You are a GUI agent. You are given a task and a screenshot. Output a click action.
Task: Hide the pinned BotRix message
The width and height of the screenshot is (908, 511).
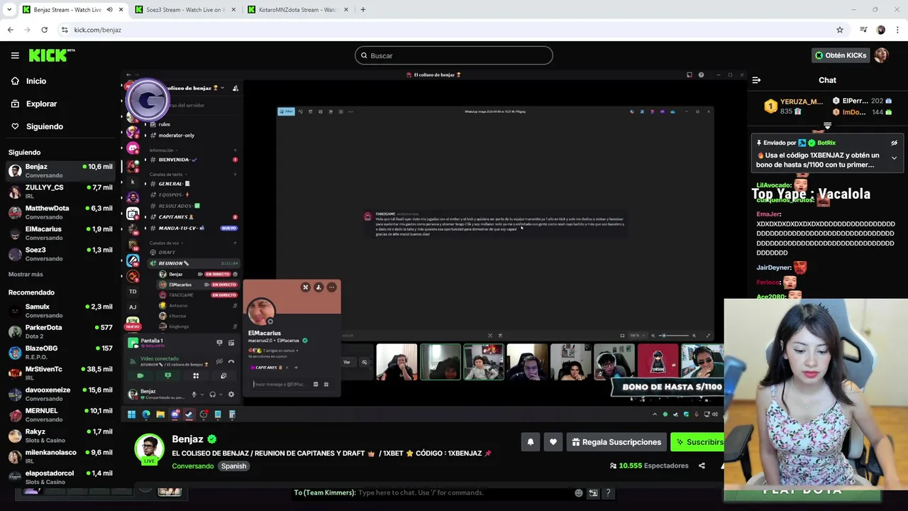[894, 143]
